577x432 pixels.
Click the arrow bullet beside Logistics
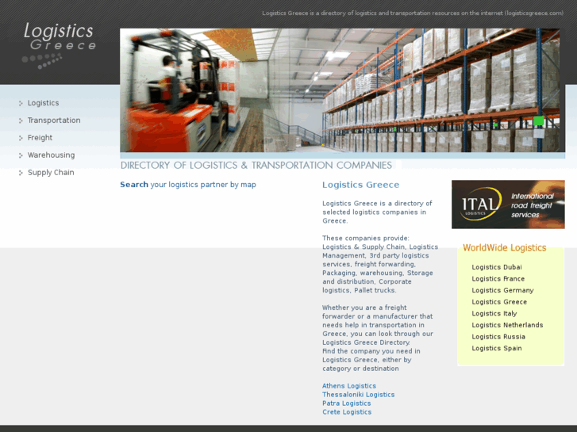click(x=21, y=103)
